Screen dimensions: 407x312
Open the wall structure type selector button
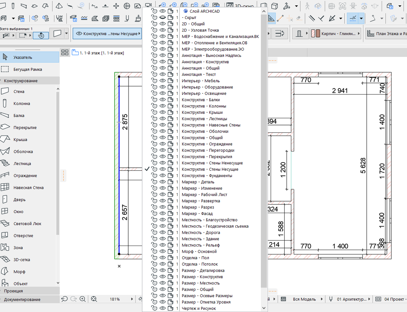tap(301, 34)
